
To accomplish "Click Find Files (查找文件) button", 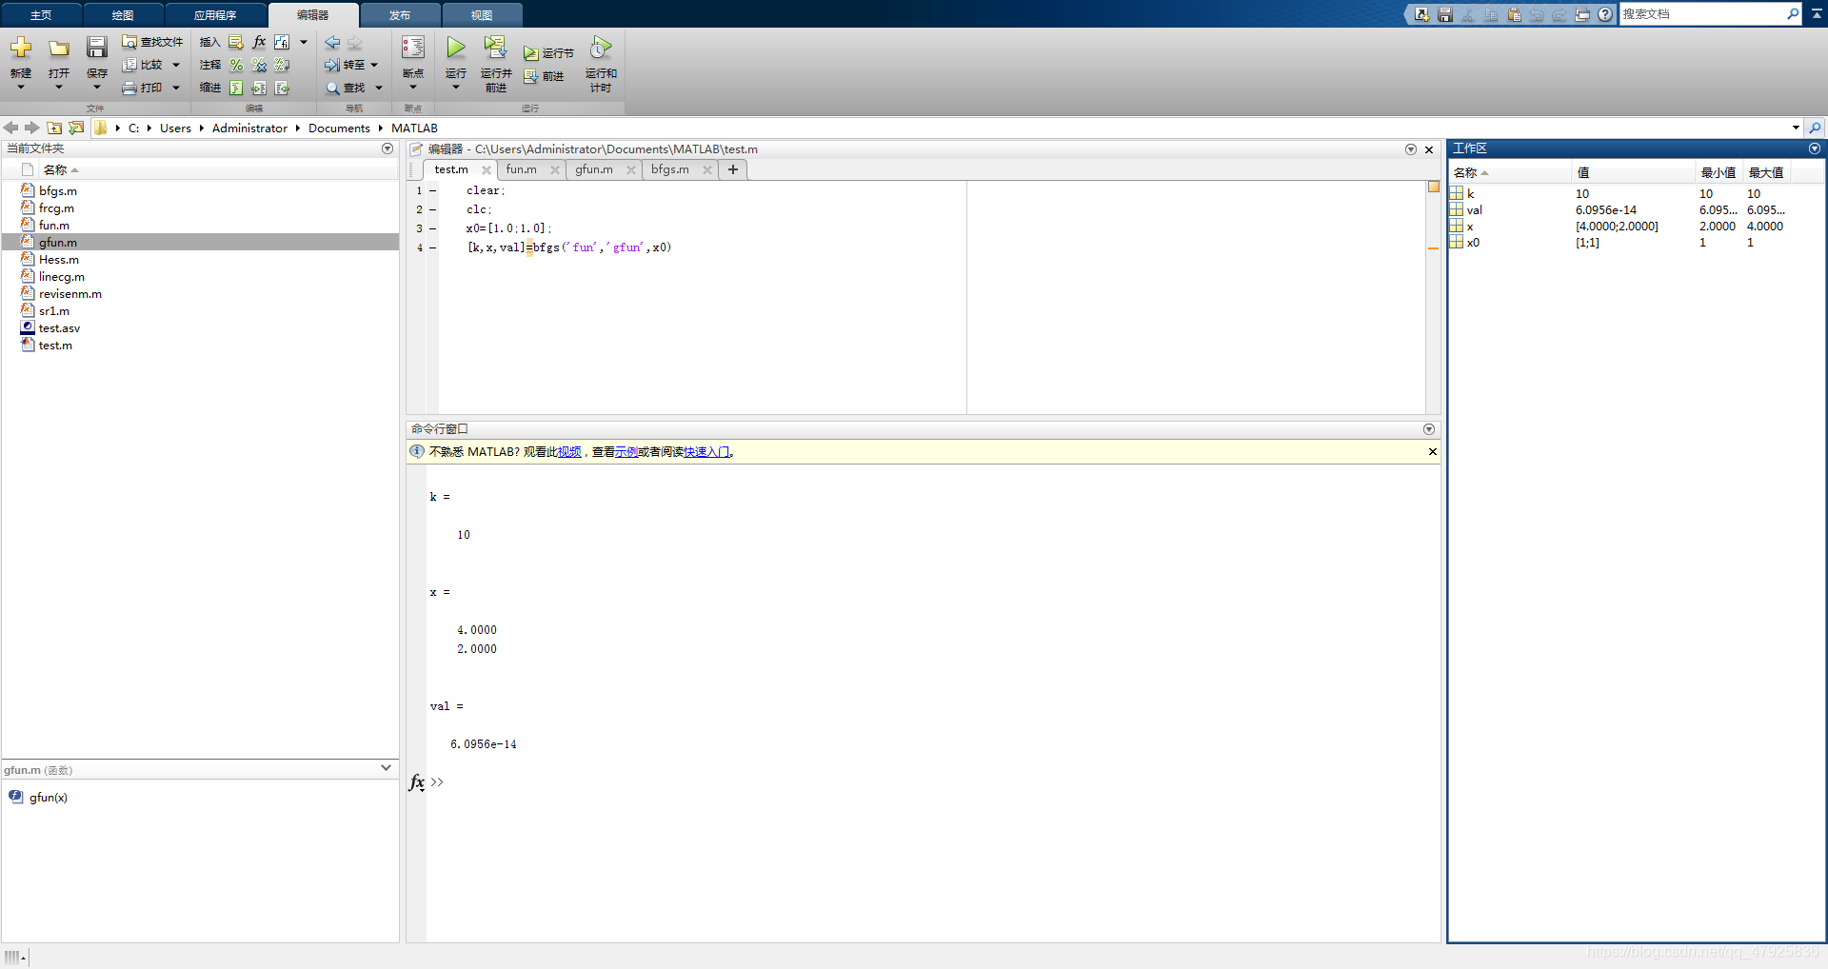I will click(x=152, y=42).
